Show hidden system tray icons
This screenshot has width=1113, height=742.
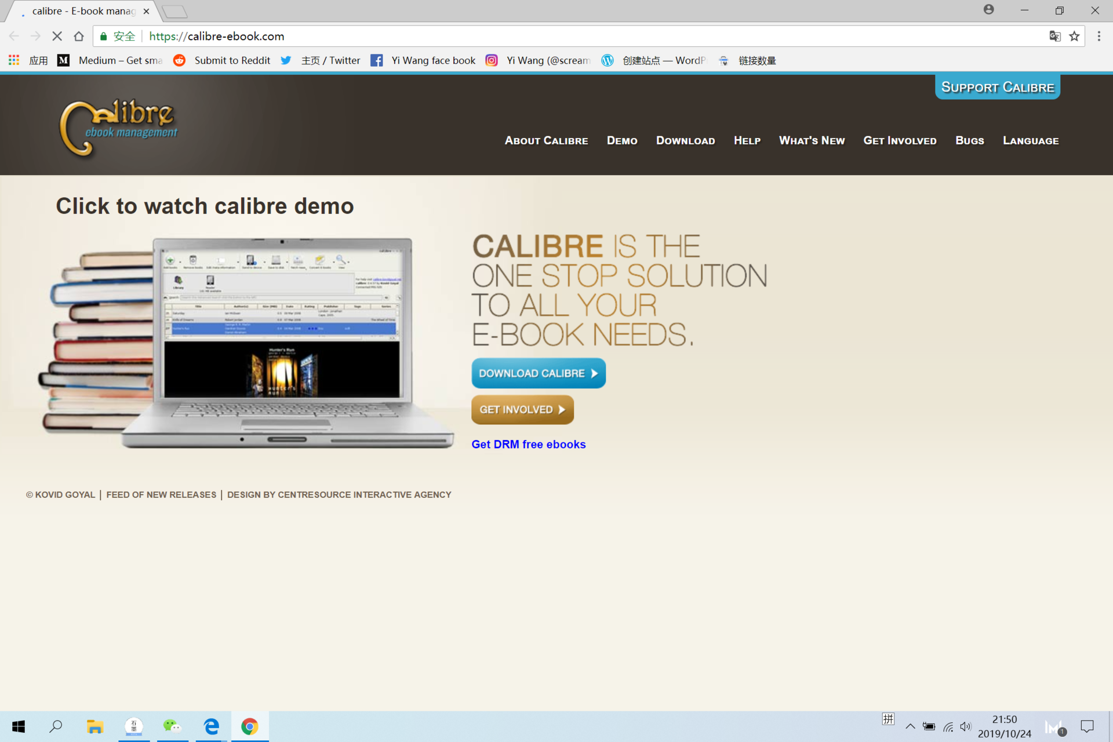pos(910,726)
